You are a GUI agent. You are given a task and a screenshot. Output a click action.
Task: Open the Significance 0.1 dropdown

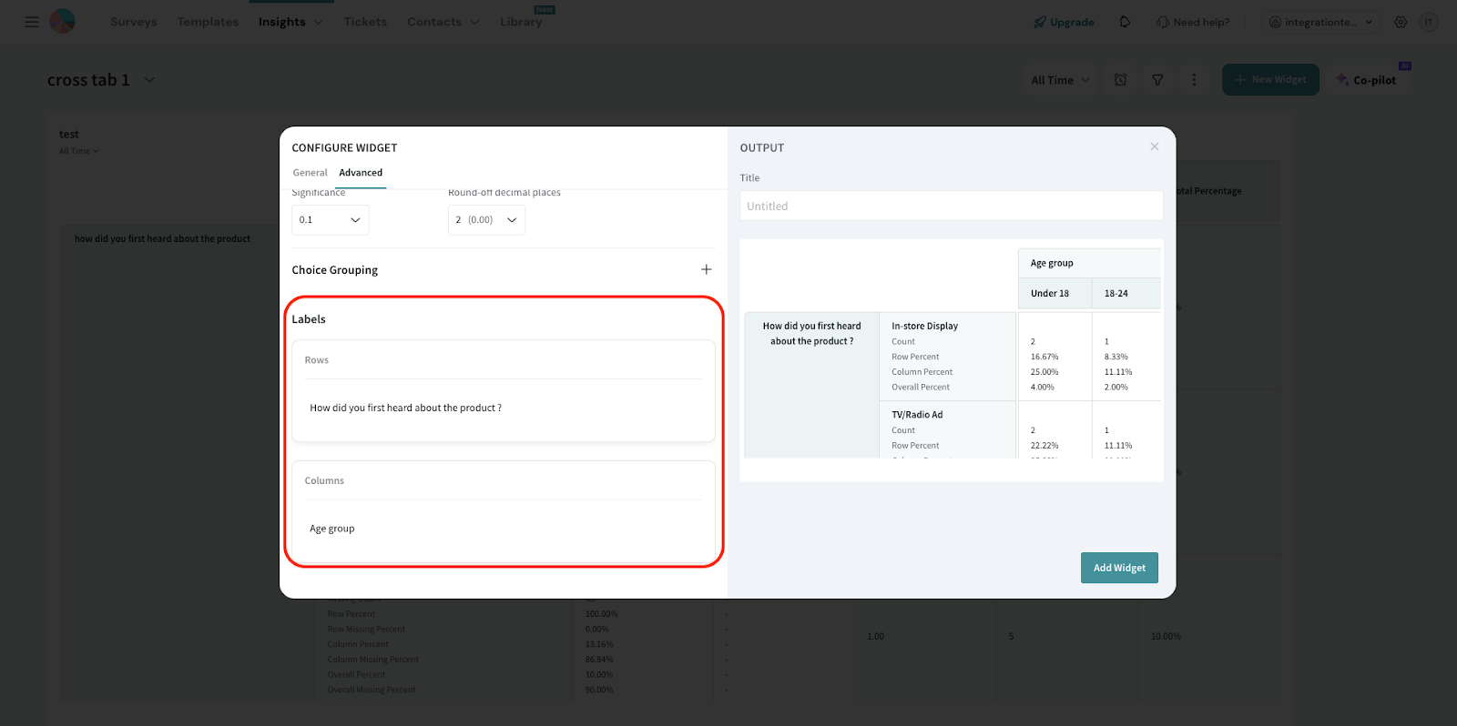tap(330, 220)
